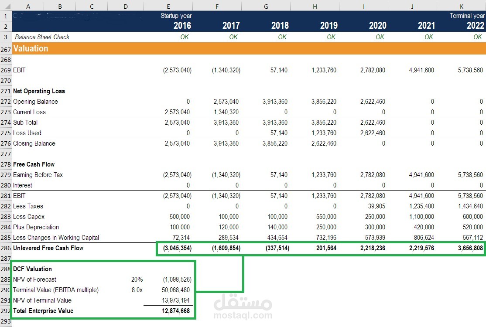The width and height of the screenshot is (486, 327).
Task: Select row 286 header
Action: pyautogui.click(x=6, y=248)
